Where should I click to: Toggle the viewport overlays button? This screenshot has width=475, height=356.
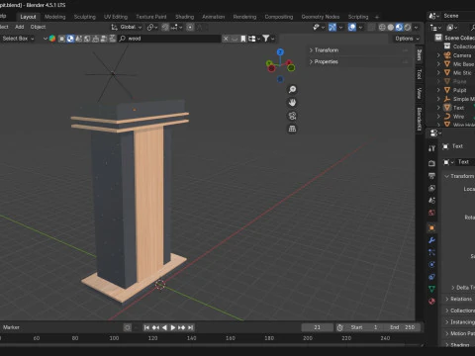tap(352, 27)
